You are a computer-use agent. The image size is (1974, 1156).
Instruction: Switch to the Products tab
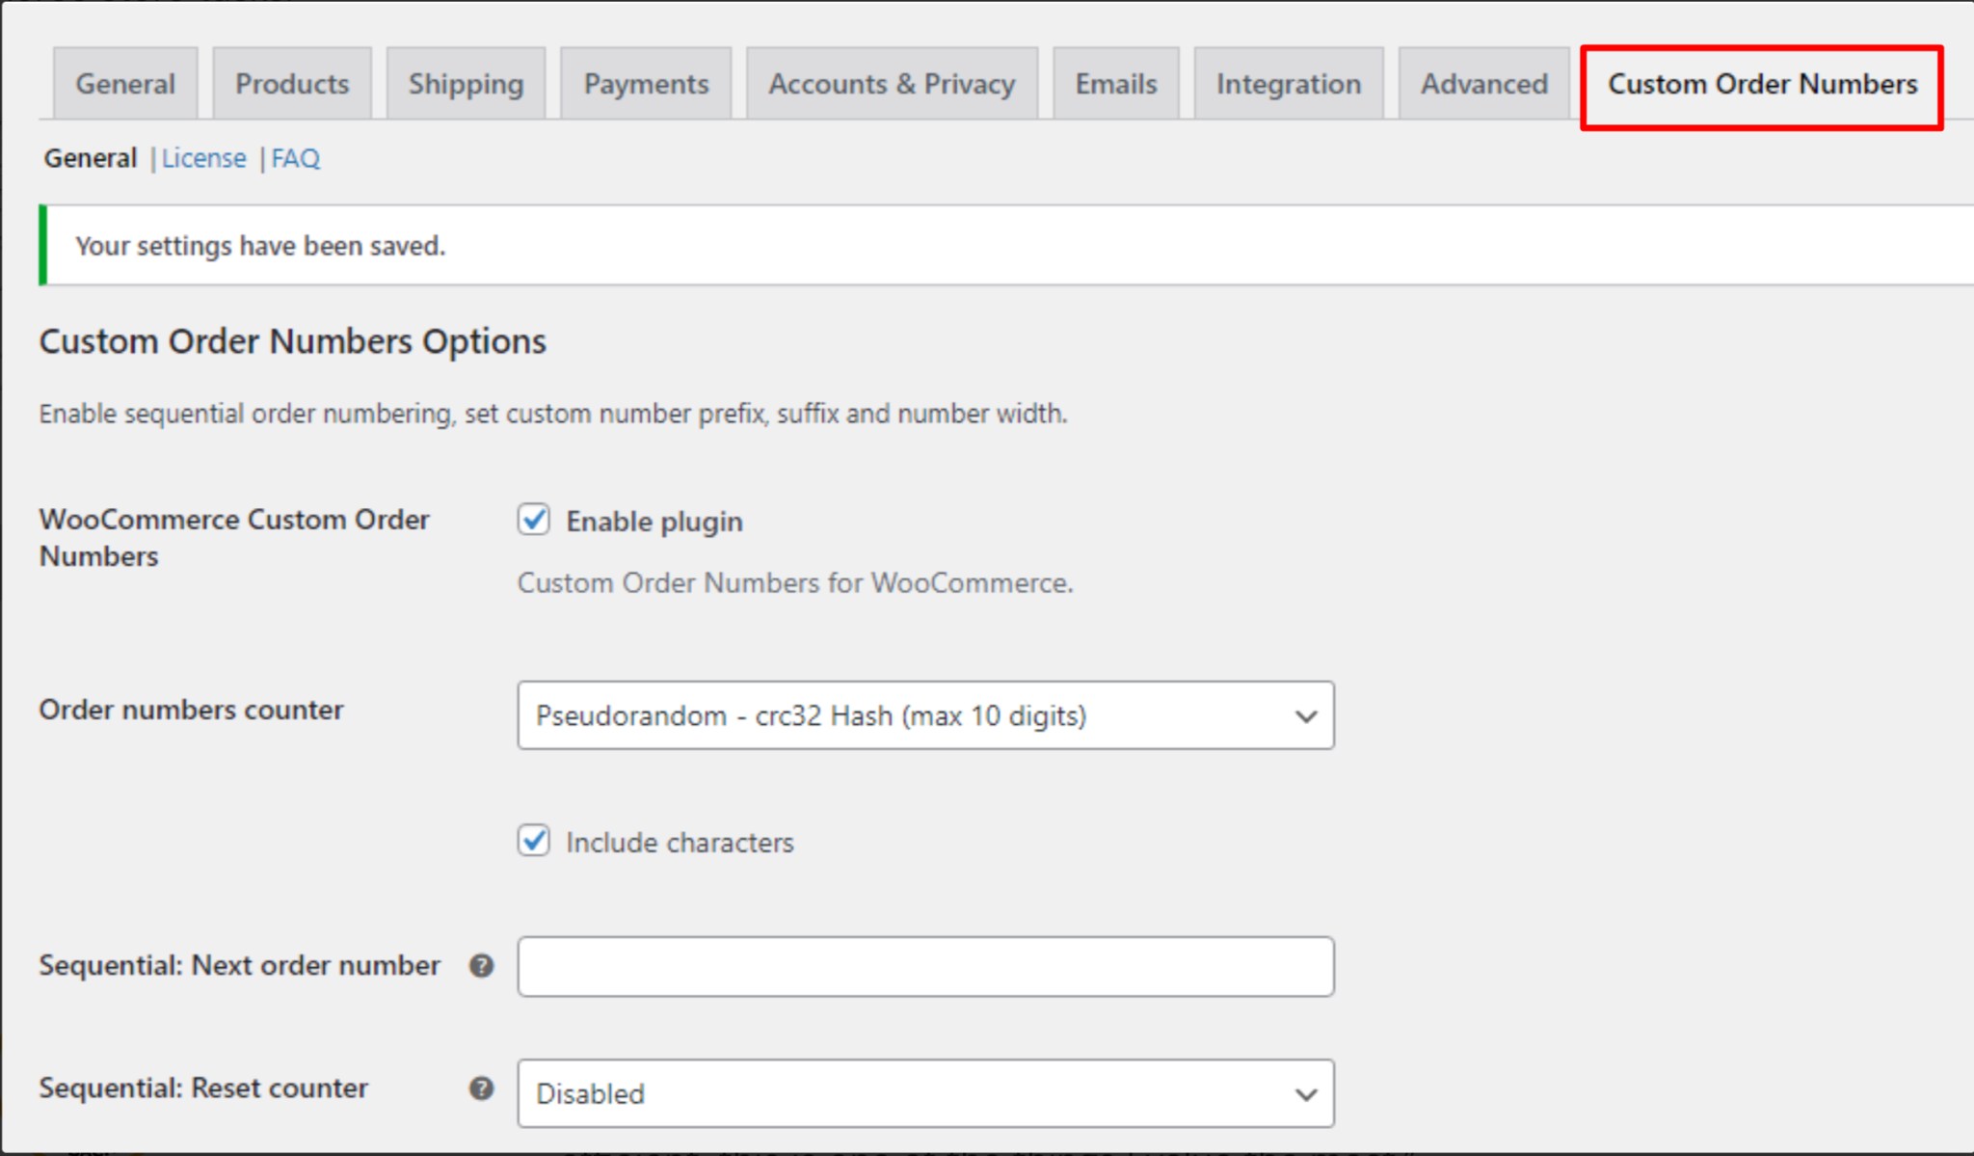tap(291, 83)
